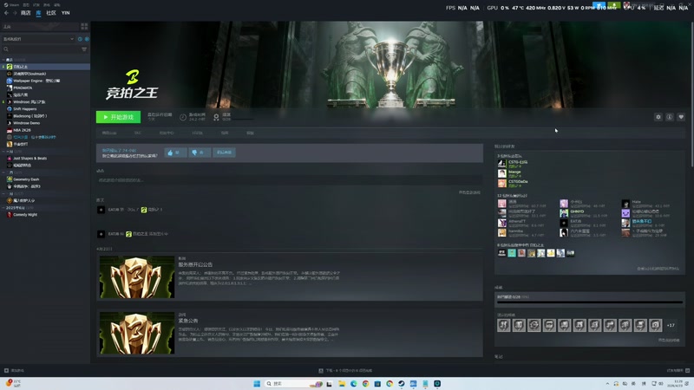Open game settings gear icon
The width and height of the screenshot is (694, 390).
[658, 117]
